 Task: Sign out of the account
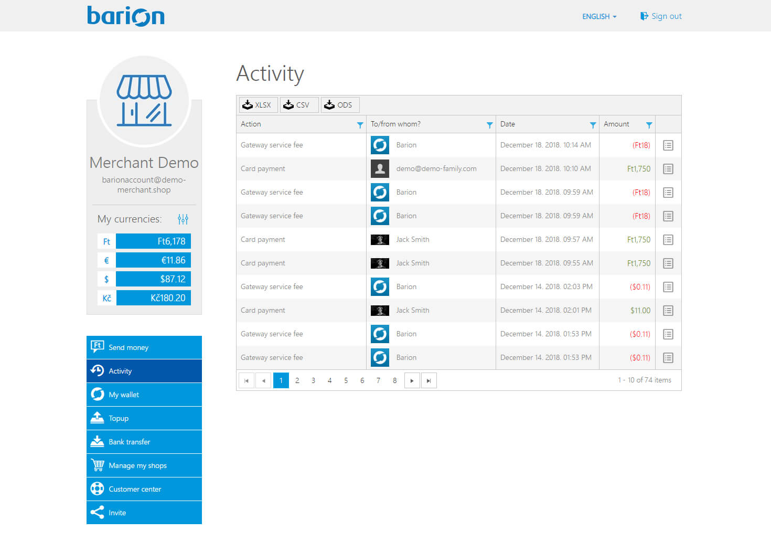[661, 16]
